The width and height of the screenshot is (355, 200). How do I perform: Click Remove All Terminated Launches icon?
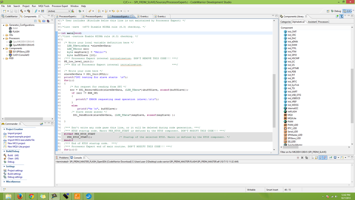(307, 158)
